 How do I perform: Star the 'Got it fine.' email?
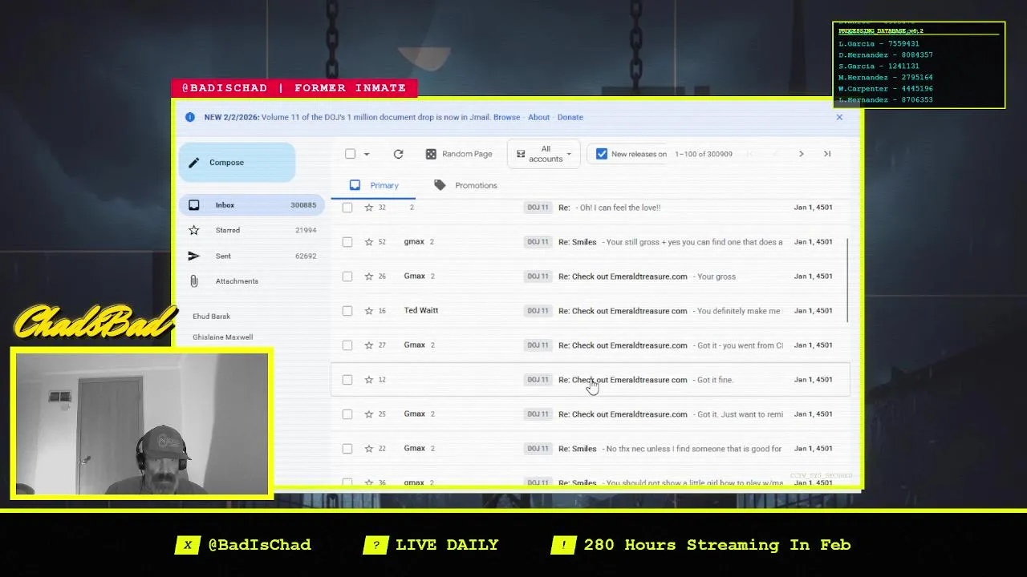pyautogui.click(x=369, y=380)
